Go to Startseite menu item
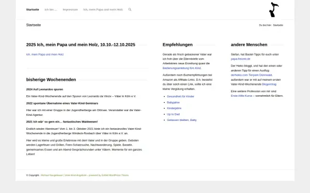The width and height of the screenshot is (310, 193). pyautogui.click(x=33, y=10)
